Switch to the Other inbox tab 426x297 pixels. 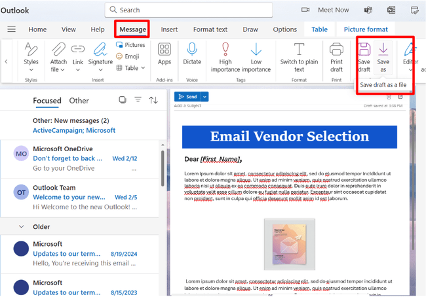click(x=79, y=101)
